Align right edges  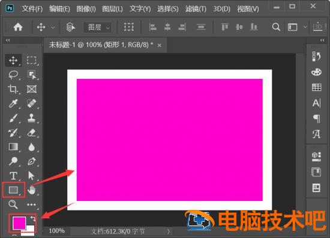[x=182, y=27]
